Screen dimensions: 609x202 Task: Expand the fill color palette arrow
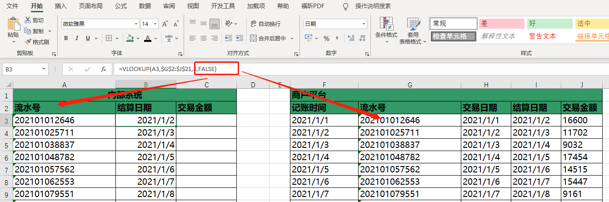138,38
